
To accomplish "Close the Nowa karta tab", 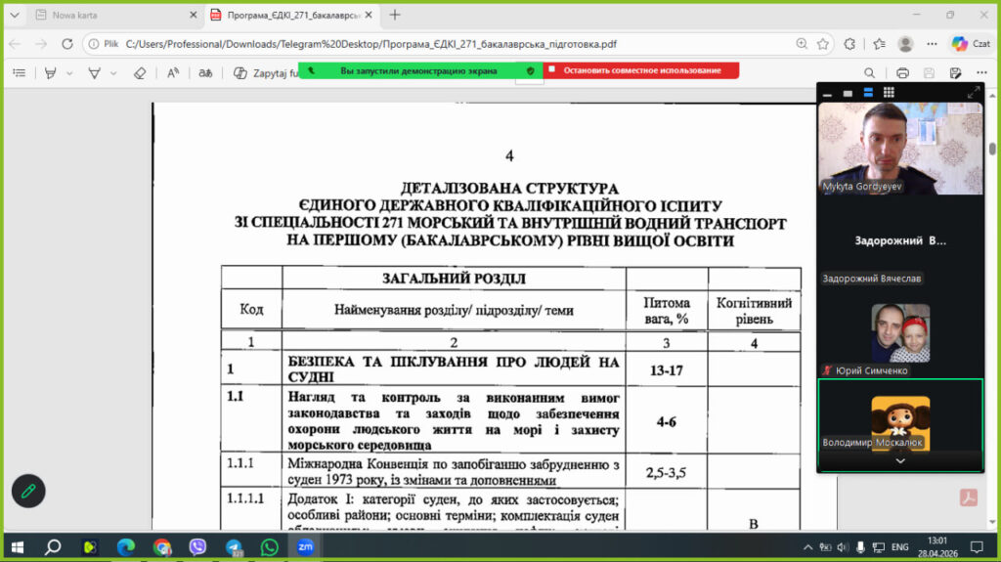I will 194,15.
